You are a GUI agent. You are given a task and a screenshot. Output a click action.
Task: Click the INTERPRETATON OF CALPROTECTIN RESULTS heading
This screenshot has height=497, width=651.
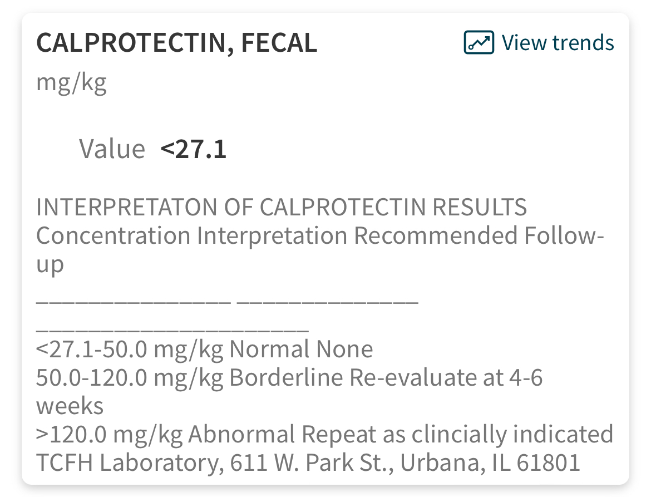pyautogui.click(x=281, y=208)
